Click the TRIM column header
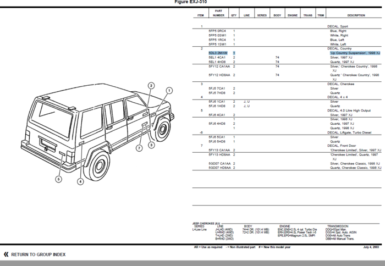Screen dimensions: 385x266 click(x=321, y=15)
